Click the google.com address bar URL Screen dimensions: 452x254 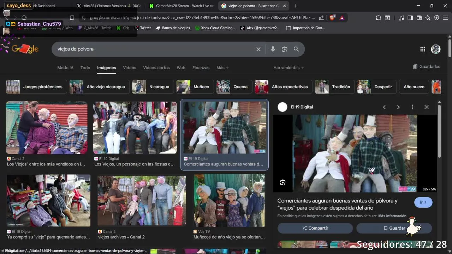pyautogui.click(x=202, y=18)
